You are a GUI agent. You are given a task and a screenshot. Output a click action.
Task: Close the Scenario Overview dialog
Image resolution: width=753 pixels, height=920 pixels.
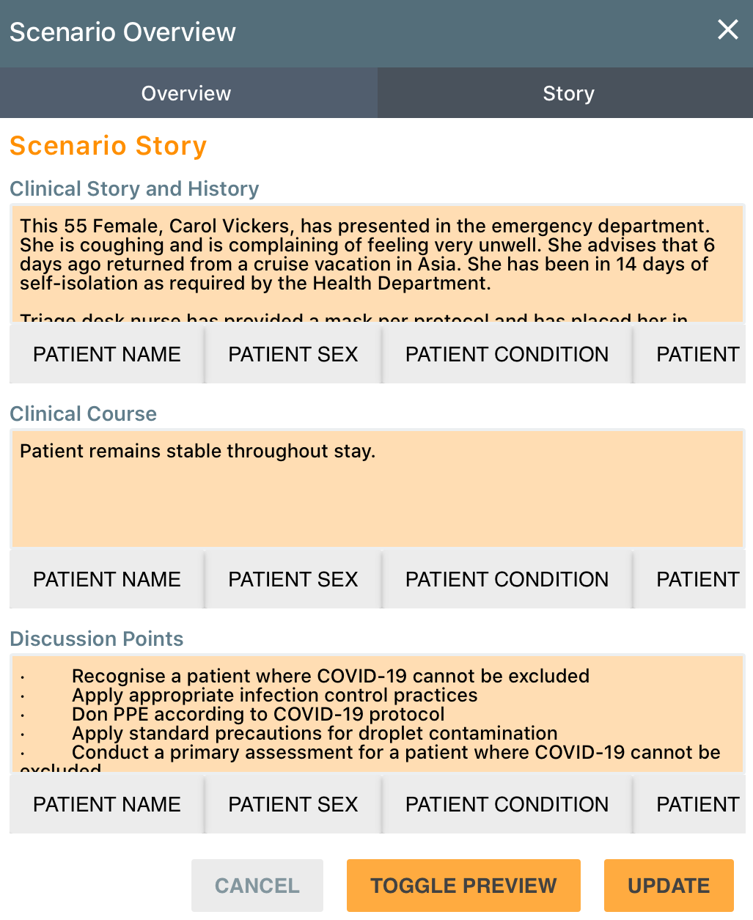point(727,30)
